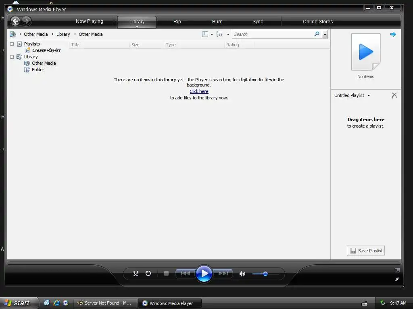Open the Untitled Playlist dropdown
Viewport: 413px width, 309px height.
pyautogui.click(x=369, y=95)
